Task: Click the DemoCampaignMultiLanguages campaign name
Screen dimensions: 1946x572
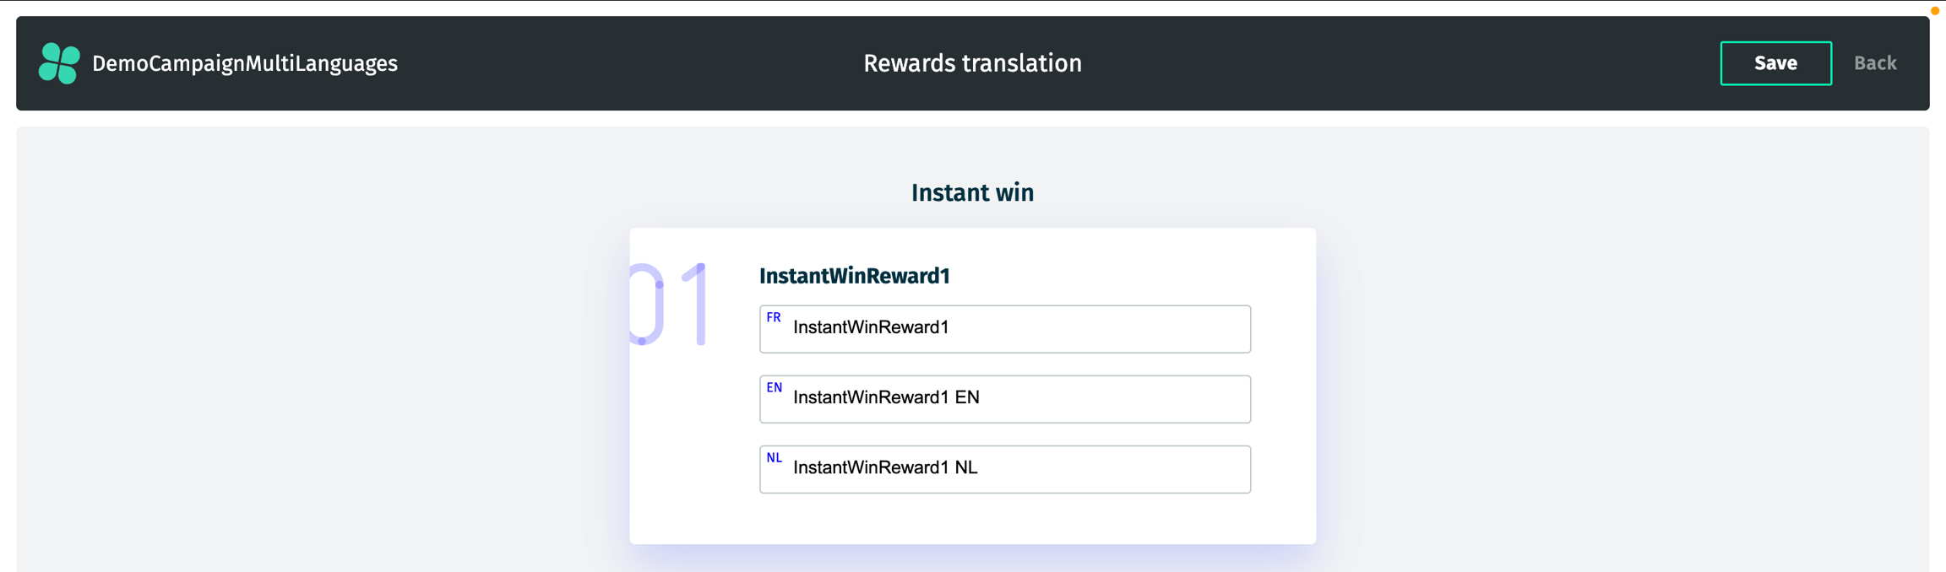Action: coord(244,63)
